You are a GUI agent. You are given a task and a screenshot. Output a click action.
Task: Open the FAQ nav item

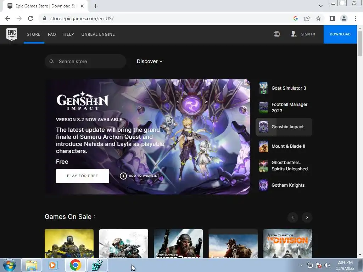(52, 34)
